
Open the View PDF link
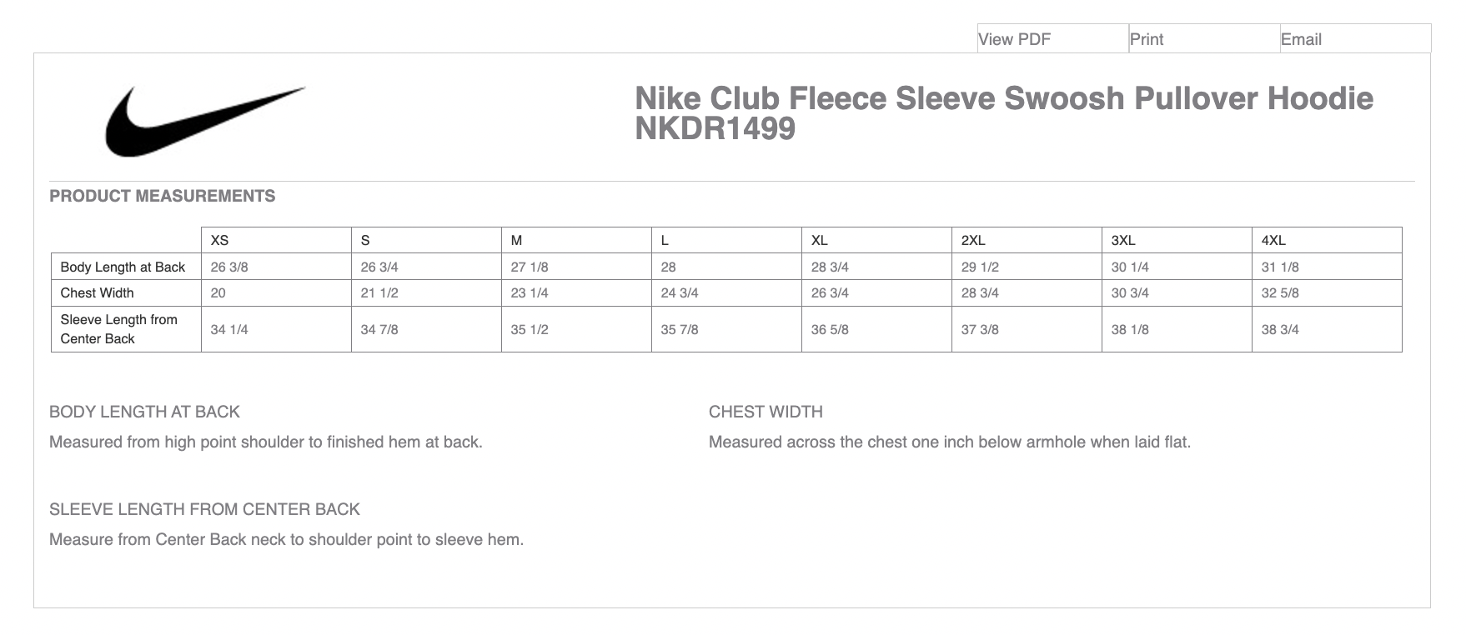click(1014, 39)
